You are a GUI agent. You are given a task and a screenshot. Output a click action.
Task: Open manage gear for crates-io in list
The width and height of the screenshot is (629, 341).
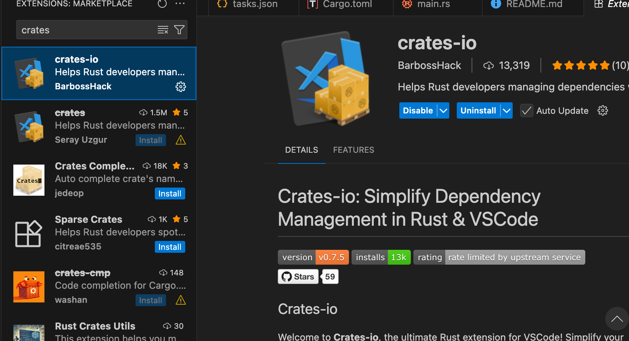[181, 87]
